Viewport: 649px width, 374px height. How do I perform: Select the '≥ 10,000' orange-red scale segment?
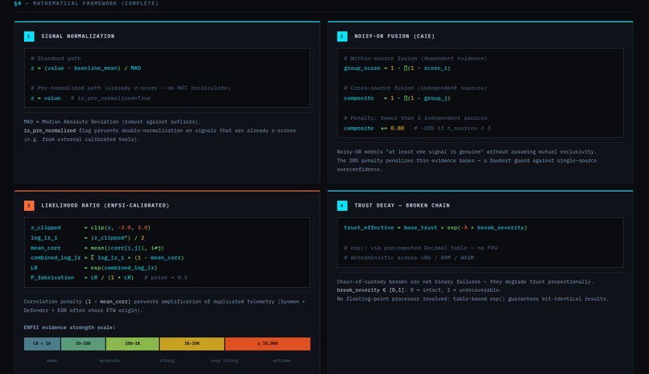pyautogui.click(x=268, y=343)
